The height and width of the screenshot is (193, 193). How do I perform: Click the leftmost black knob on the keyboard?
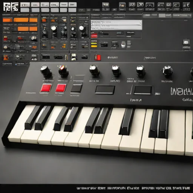click(46, 71)
